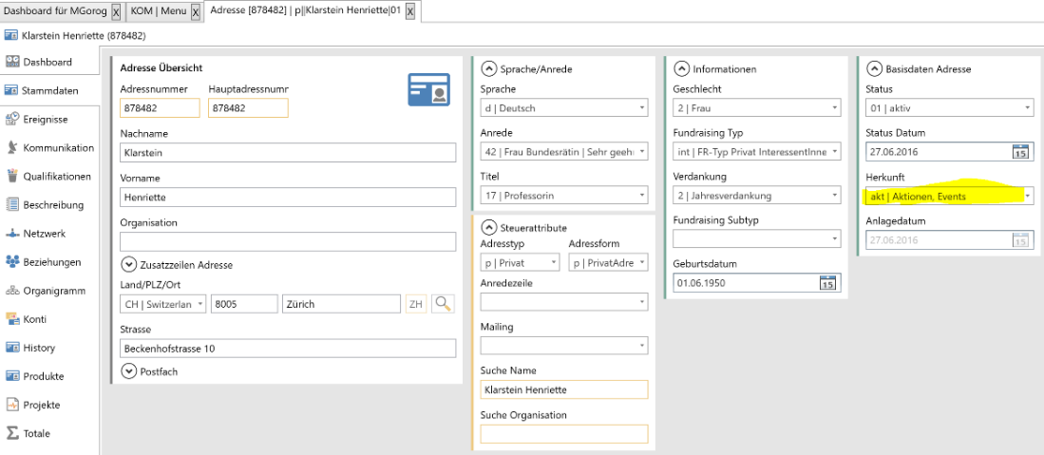
Task: Click into the Strasse field
Action: coord(288,349)
